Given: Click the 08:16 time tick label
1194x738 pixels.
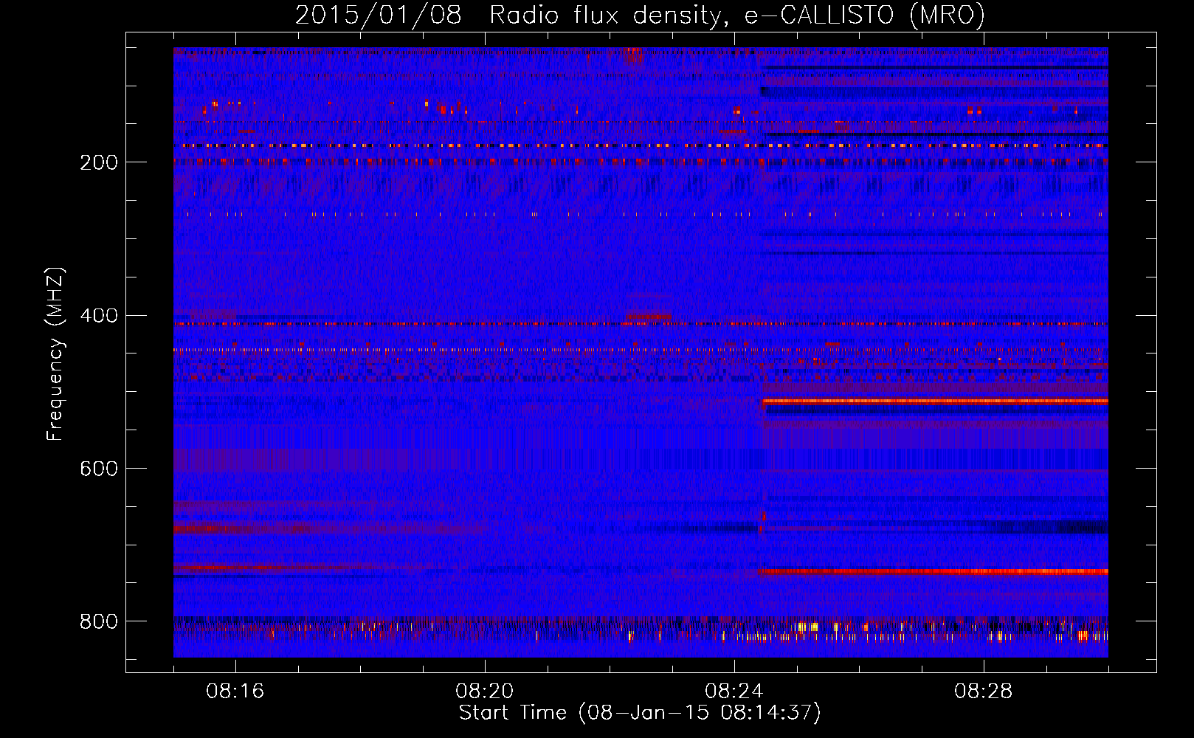Looking at the screenshot, I should tap(235, 692).
